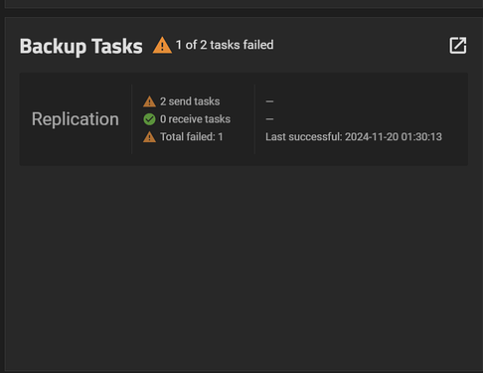Select the Backup Tasks heading
Viewport: 483px width, 373px height.
(81, 46)
